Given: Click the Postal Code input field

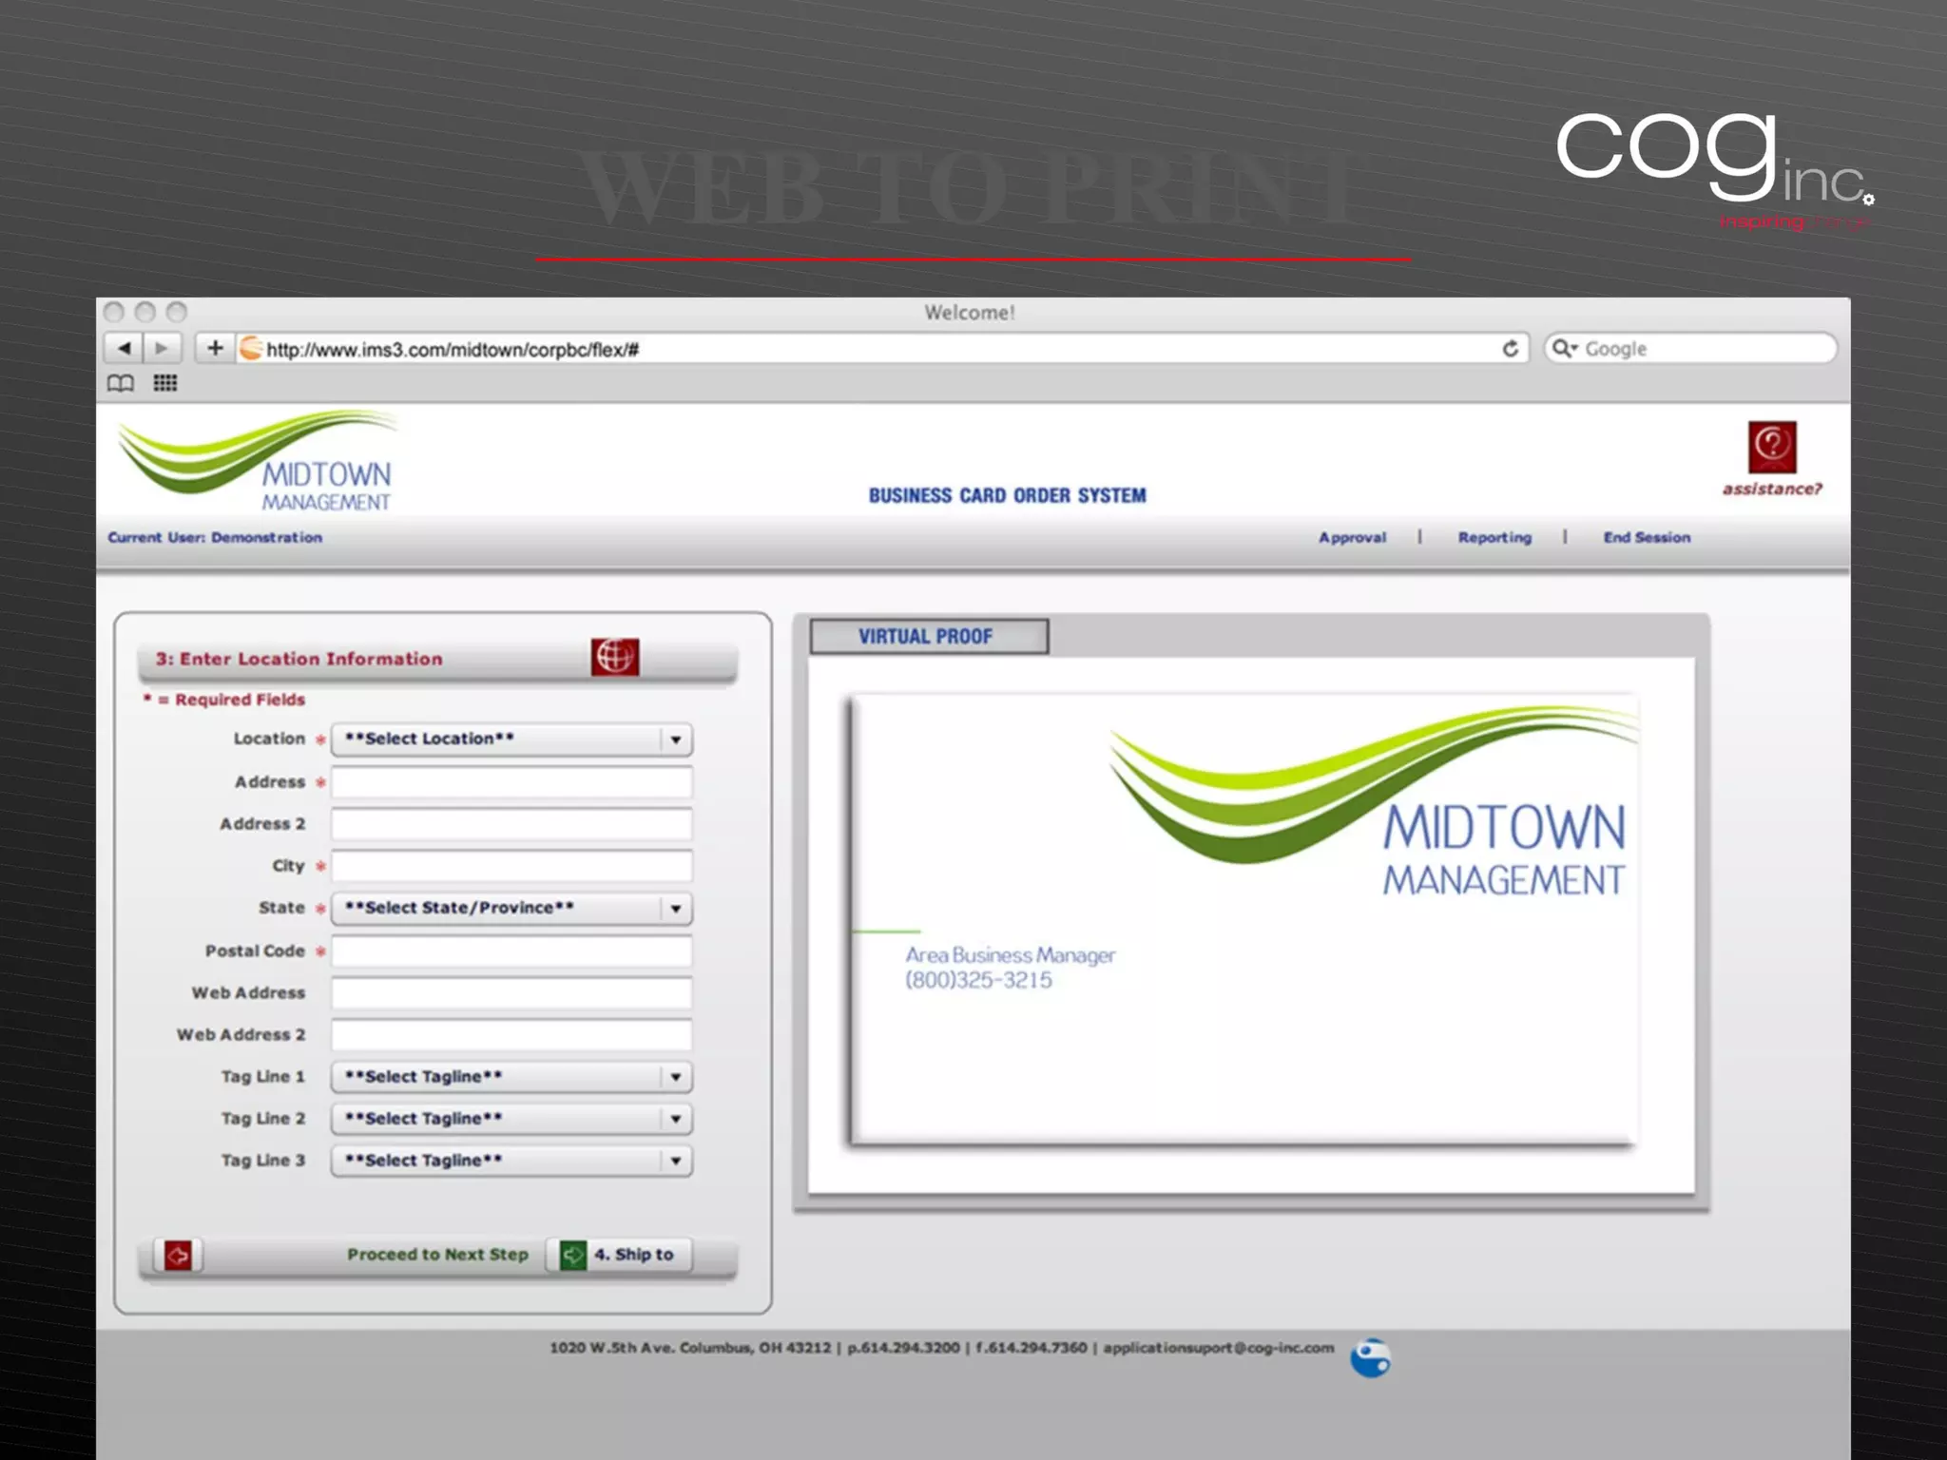Looking at the screenshot, I should (x=511, y=951).
